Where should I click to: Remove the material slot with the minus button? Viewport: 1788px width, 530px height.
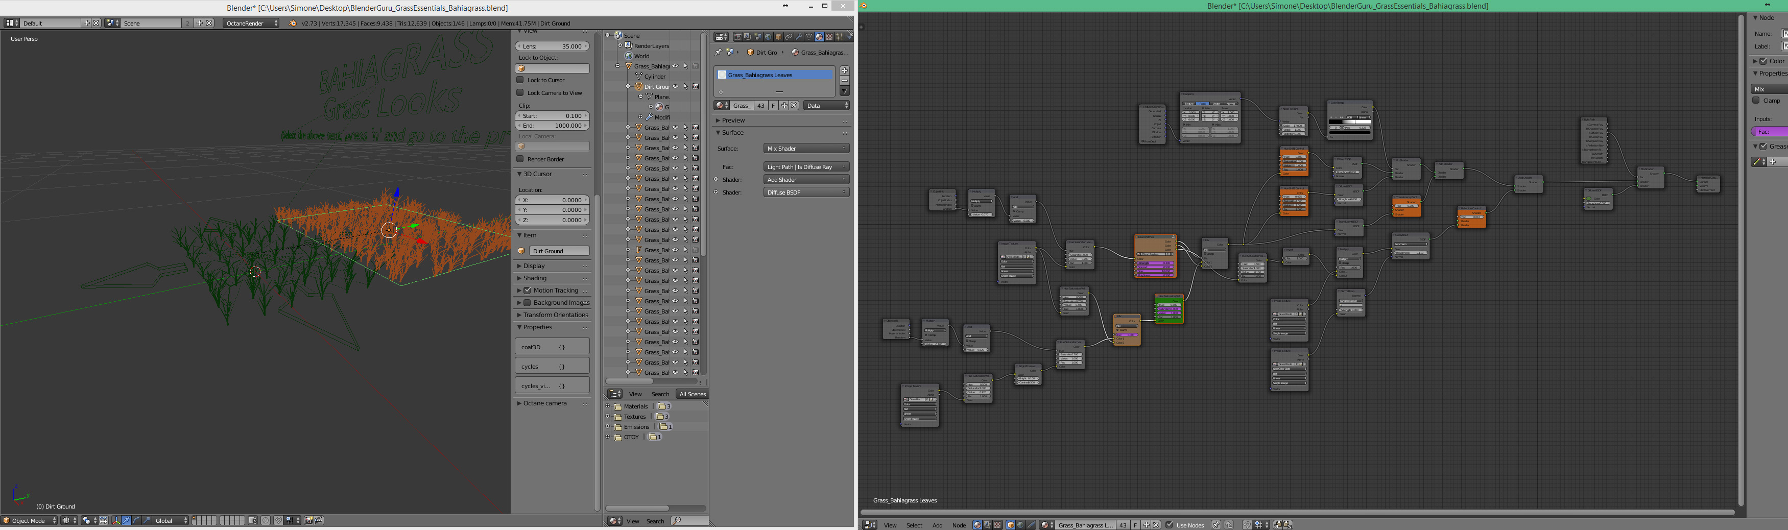pos(845,81)
